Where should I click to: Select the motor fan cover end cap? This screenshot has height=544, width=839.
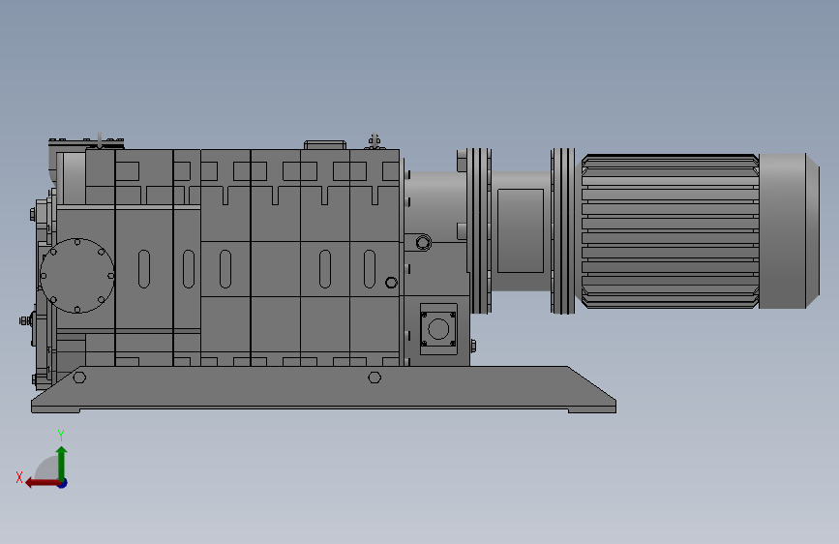pos(790,231)
